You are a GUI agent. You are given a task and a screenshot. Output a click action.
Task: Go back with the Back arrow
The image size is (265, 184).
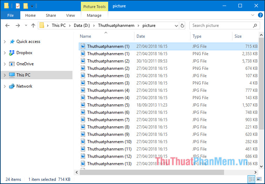7,25
